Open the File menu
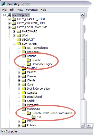 tap(4, 10)
